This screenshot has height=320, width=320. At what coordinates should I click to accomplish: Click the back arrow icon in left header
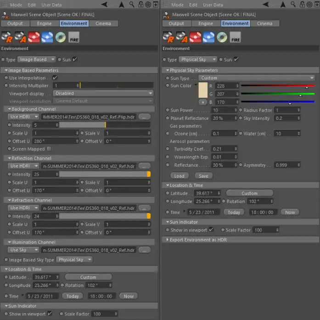pos(104,4)
